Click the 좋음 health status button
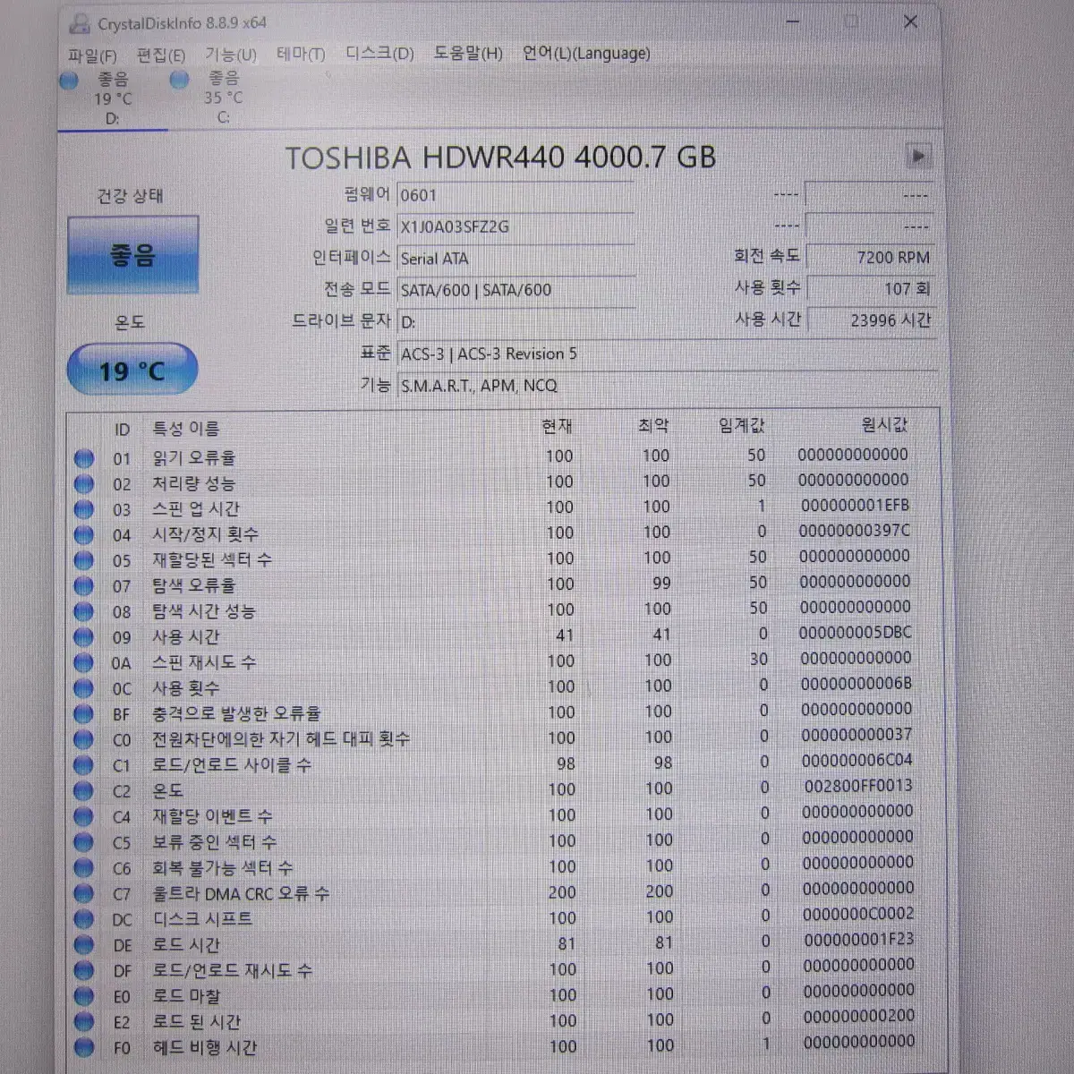 pyautogui.click(x=132, y=255)
